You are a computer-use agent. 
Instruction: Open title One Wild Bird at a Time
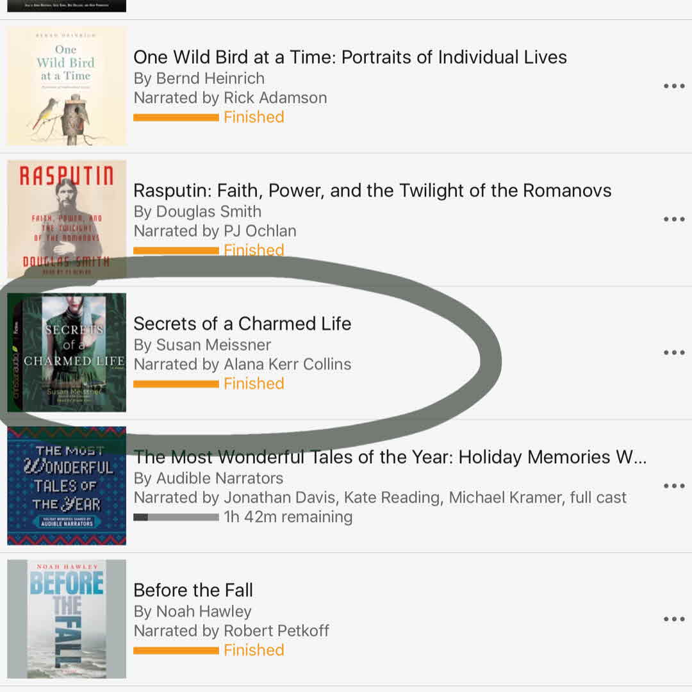click(350, 57)
